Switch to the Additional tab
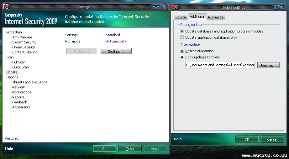The image size is (289, 159). (197, 17)
